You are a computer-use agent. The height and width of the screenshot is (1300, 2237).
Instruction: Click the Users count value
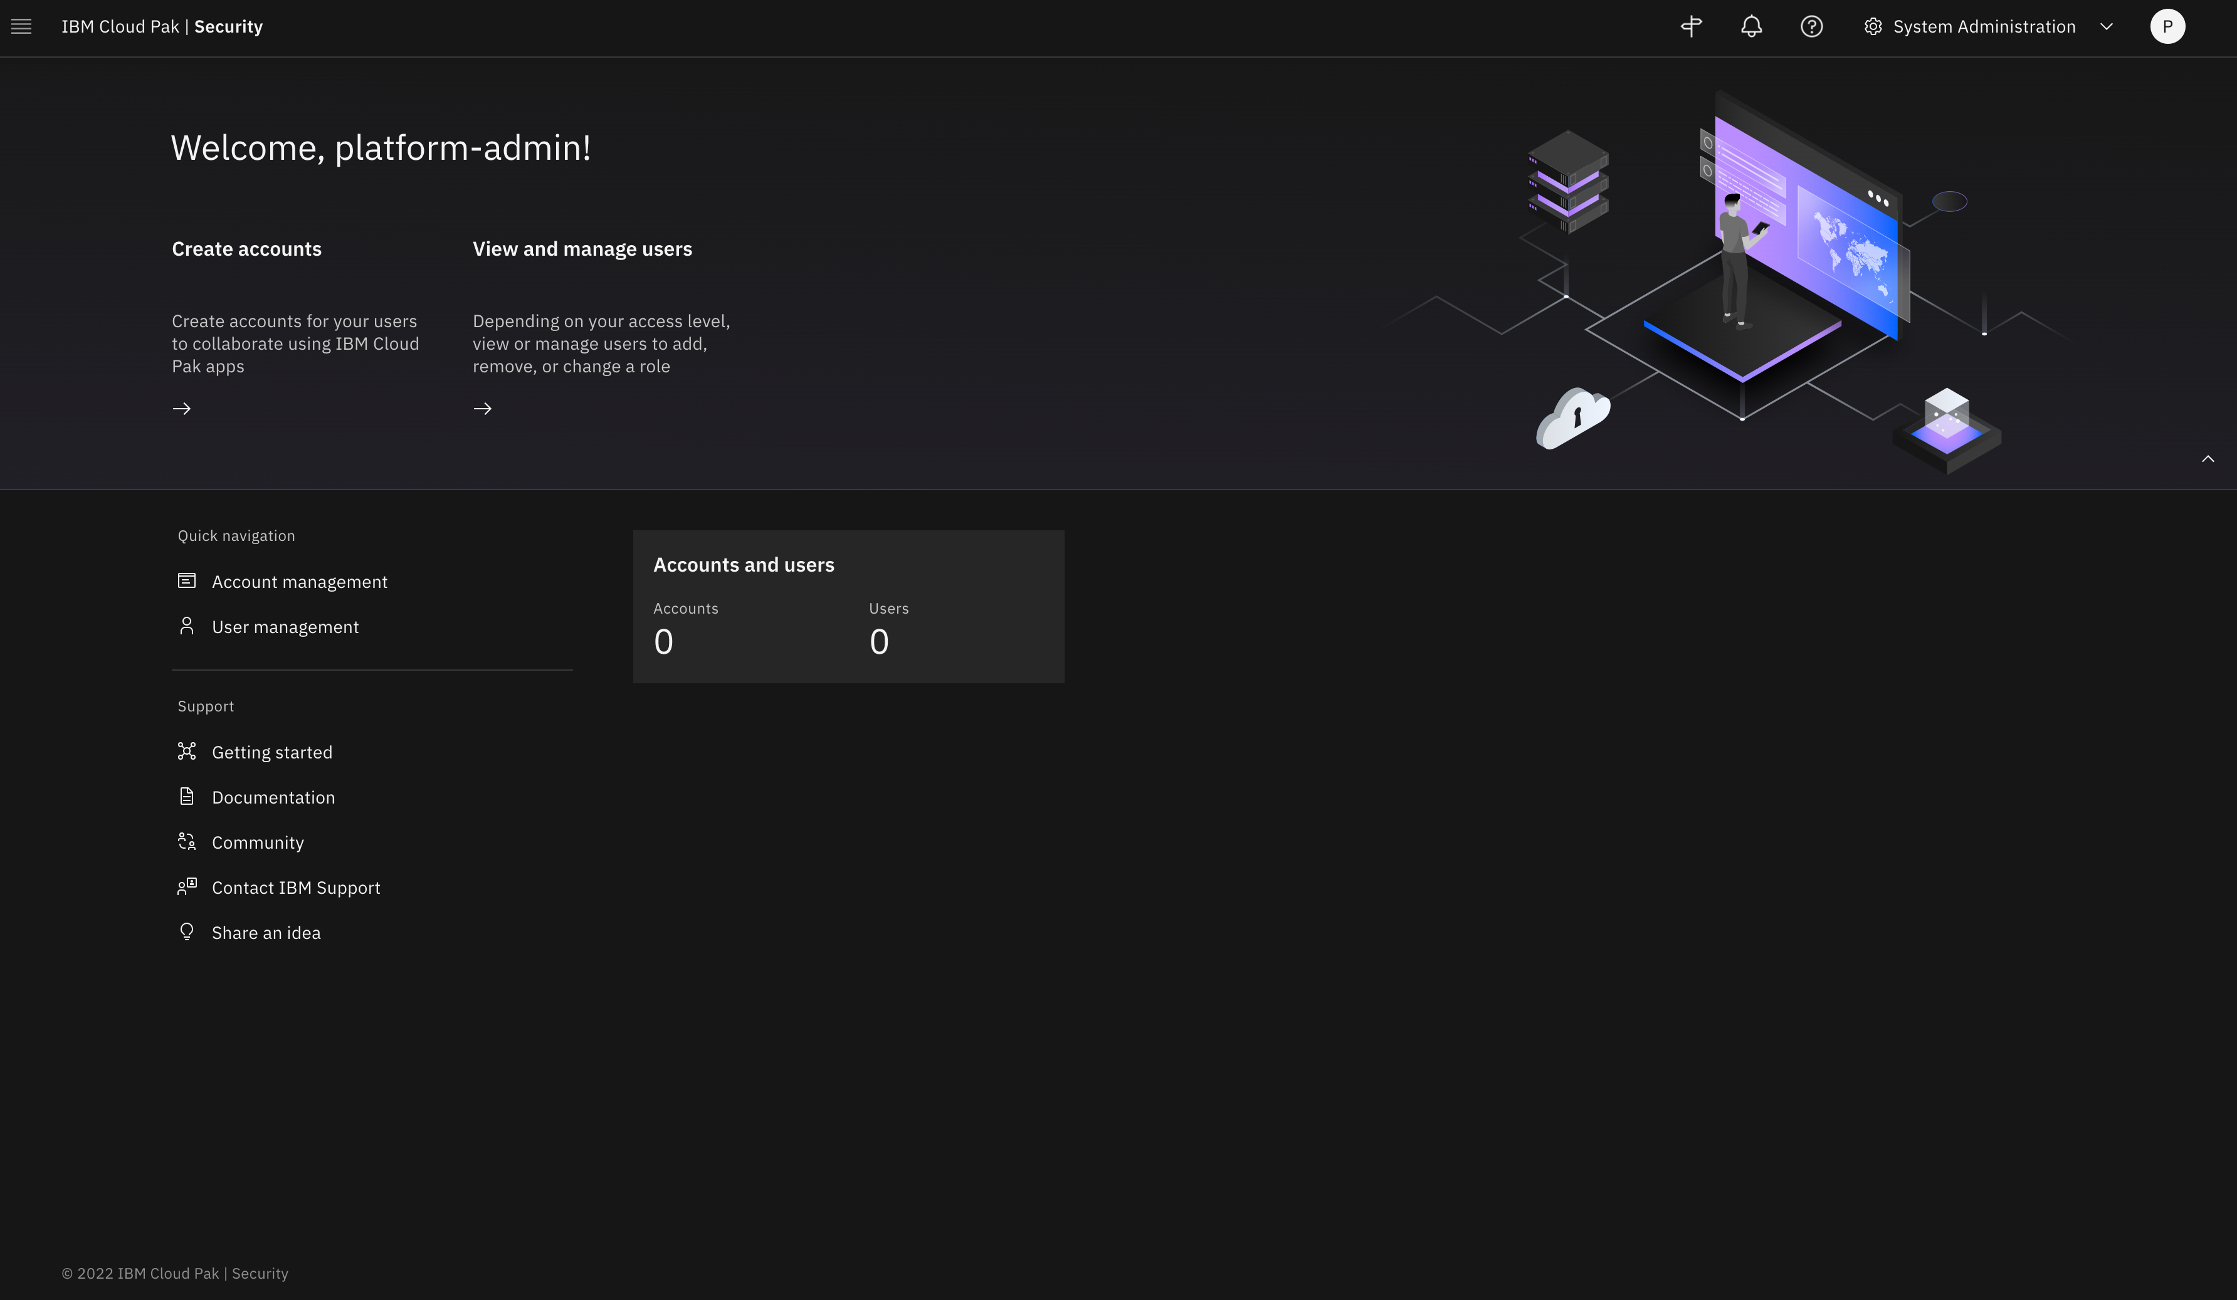[x=879, y=642]
